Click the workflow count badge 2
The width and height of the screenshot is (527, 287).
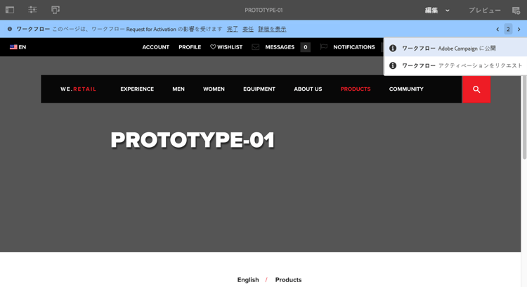pos(508,30)
